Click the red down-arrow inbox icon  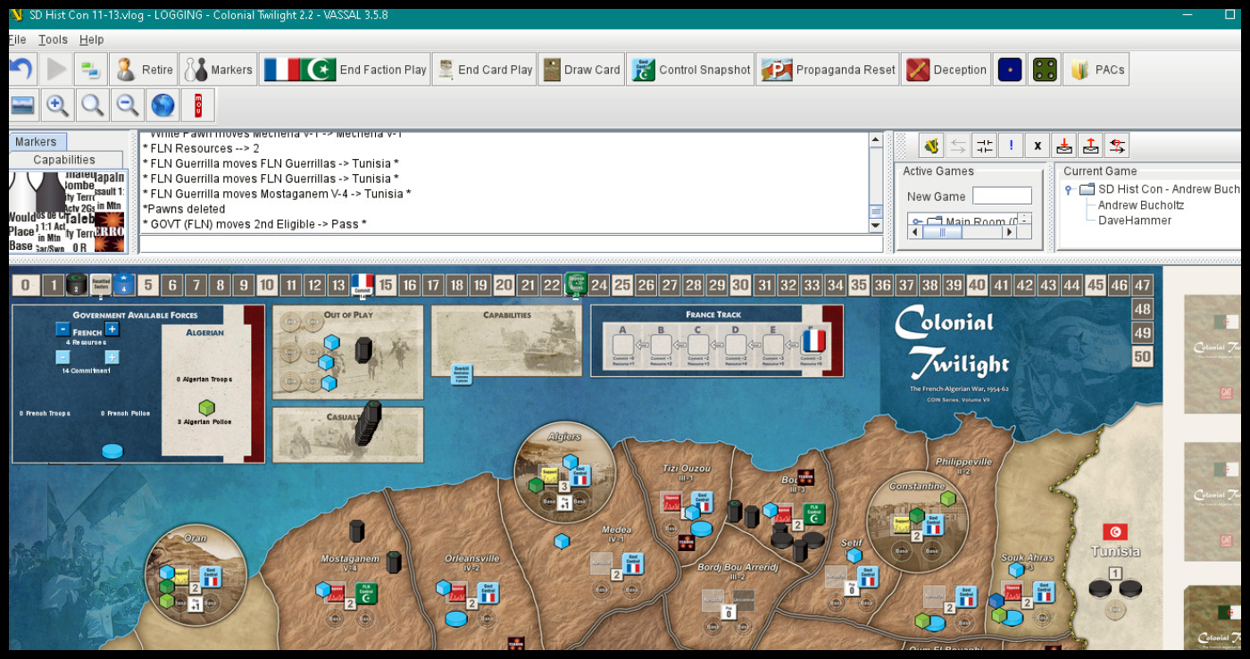pos(1063,146)
